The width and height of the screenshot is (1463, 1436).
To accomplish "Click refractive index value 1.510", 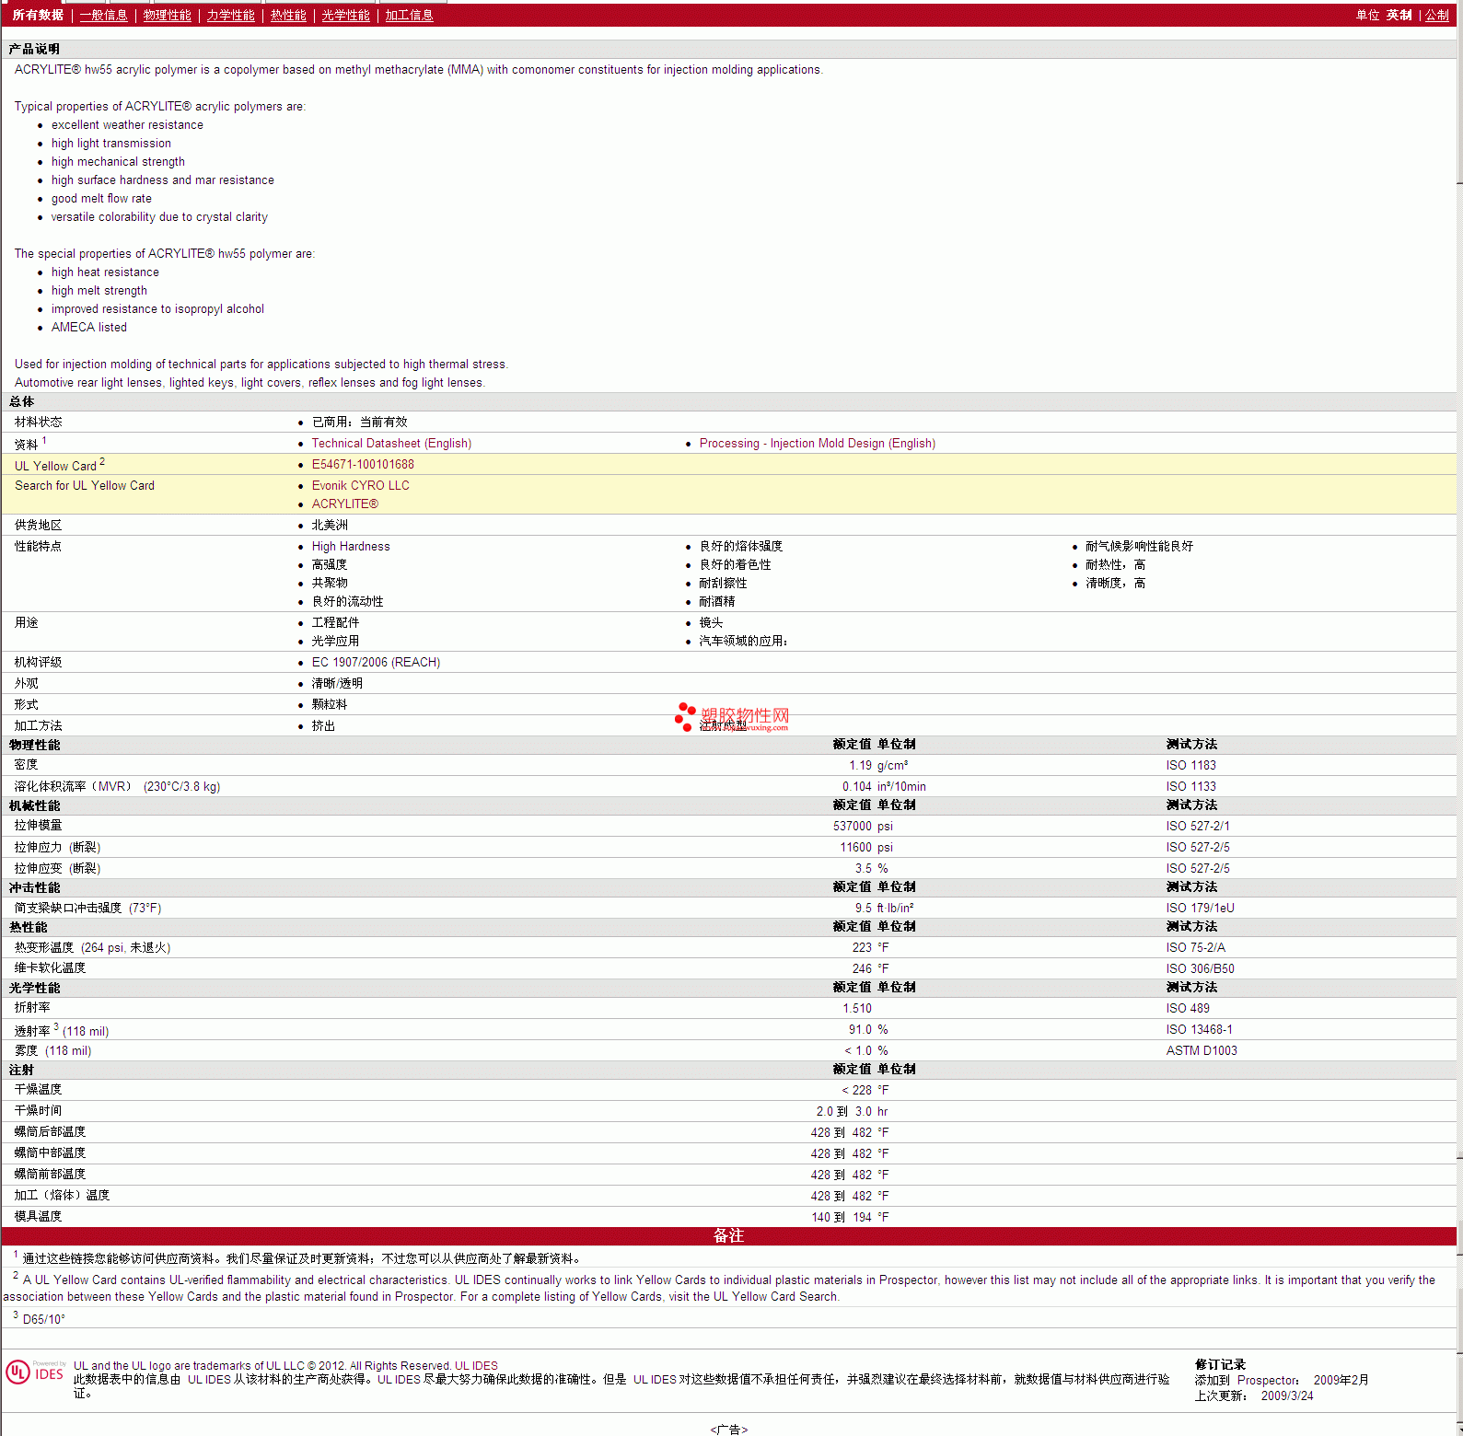I will coord(857,1008).
